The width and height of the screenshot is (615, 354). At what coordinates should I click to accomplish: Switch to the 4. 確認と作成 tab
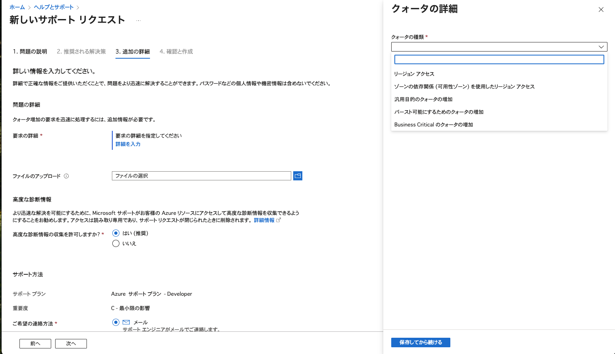click(176, 51)
